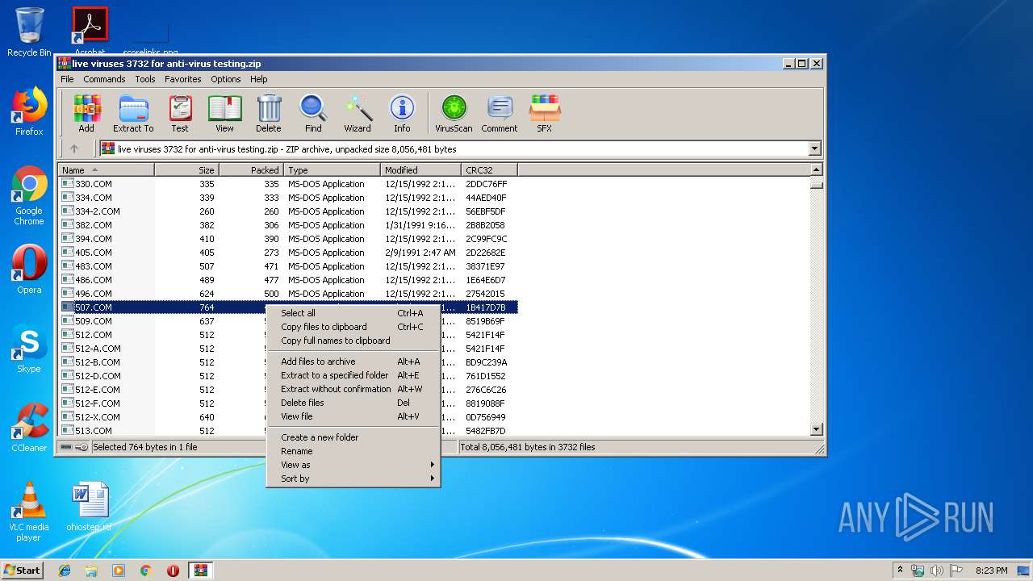Choose Rename in context menu
Image resolution: width=1033 pixels, height=581 pixels.
coord(353,451)
